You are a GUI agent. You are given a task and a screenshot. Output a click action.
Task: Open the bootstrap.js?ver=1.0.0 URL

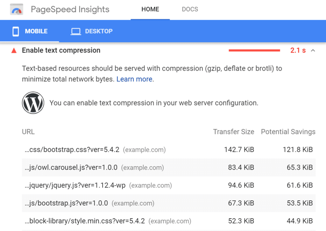[x=66, y=203]
